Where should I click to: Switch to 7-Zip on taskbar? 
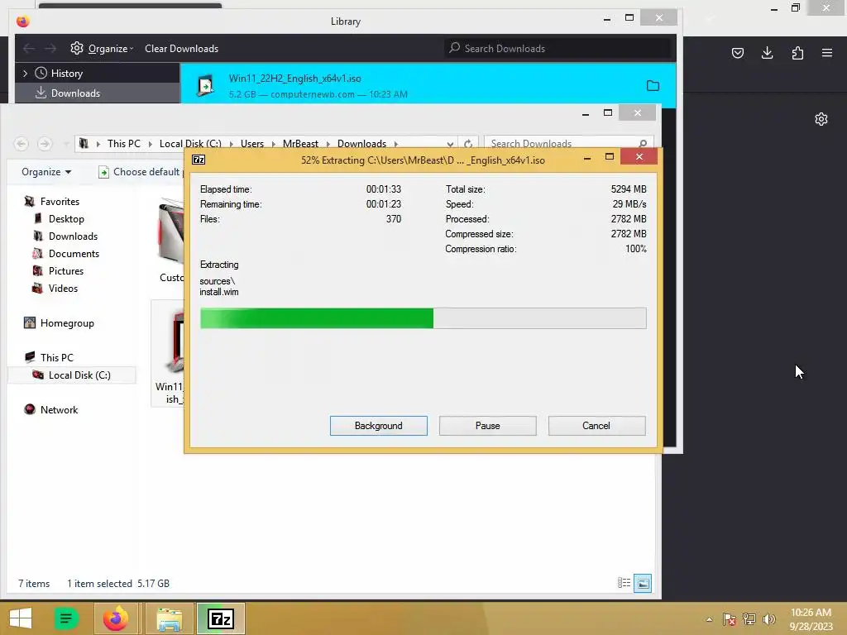point(220,618)
